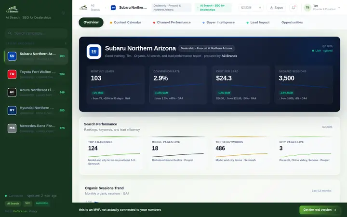Click the Live · synced status
The width and height of the screenshot is (347, 217).
tap(322, 51)
